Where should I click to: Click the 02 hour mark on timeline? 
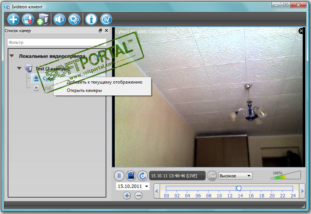177,196
